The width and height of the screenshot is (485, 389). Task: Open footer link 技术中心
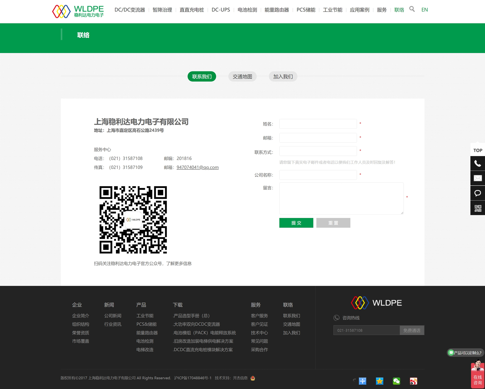tap(259, 333)
